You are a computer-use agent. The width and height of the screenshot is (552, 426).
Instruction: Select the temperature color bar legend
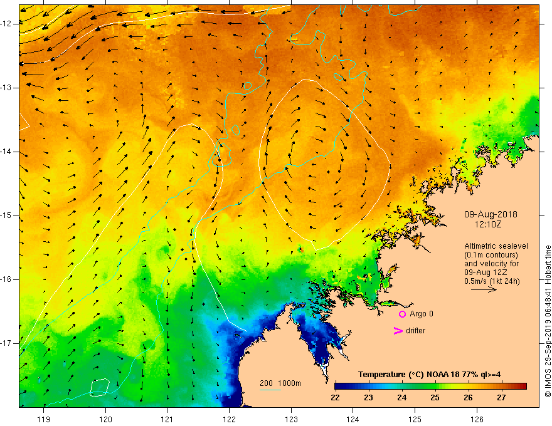[430, 387]
